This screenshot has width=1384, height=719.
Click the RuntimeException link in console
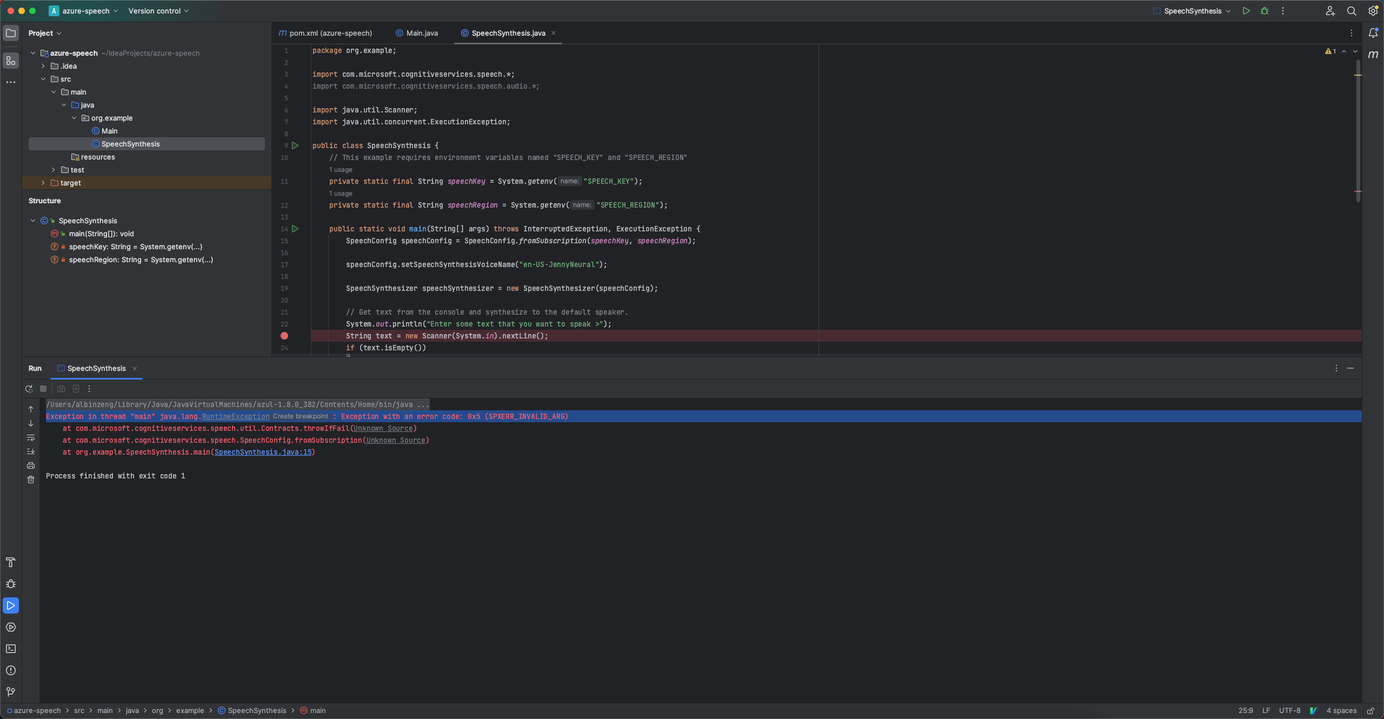click(x=235, y=416)
